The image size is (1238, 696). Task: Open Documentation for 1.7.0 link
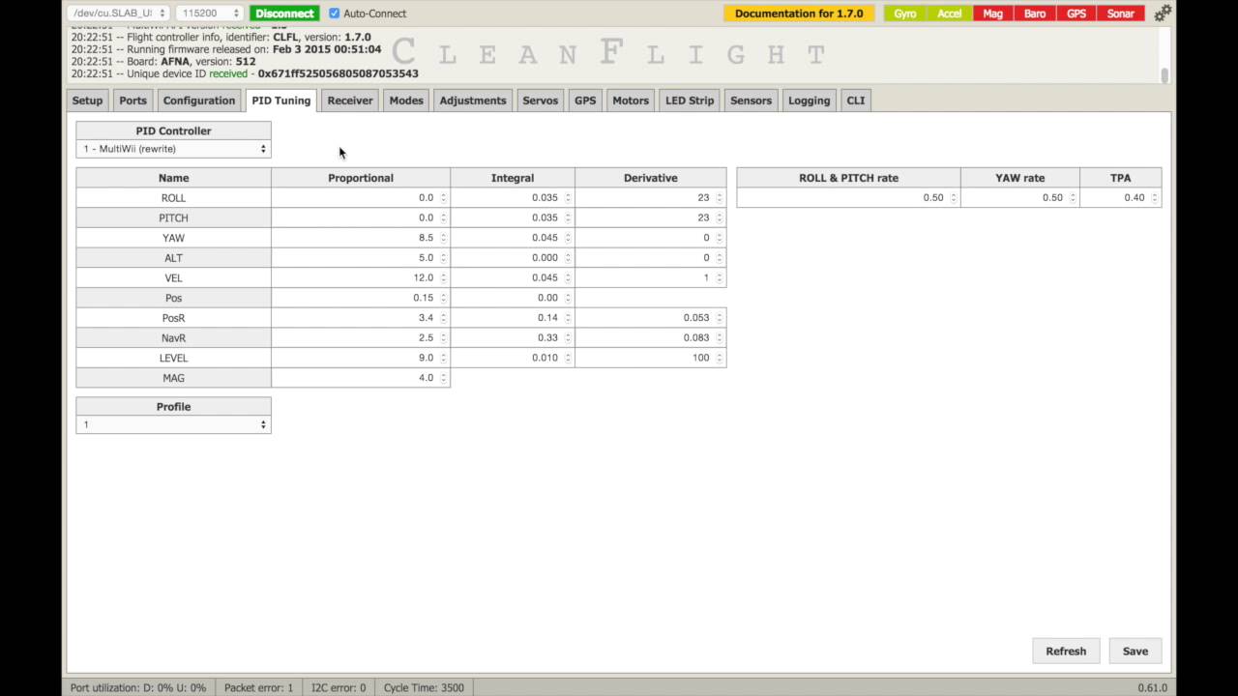click(x=799, y=14)
